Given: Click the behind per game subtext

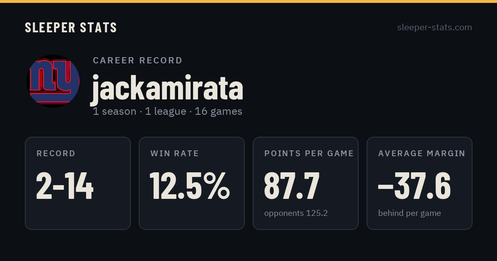Looking at the screenshot, I should pos(410,213).
